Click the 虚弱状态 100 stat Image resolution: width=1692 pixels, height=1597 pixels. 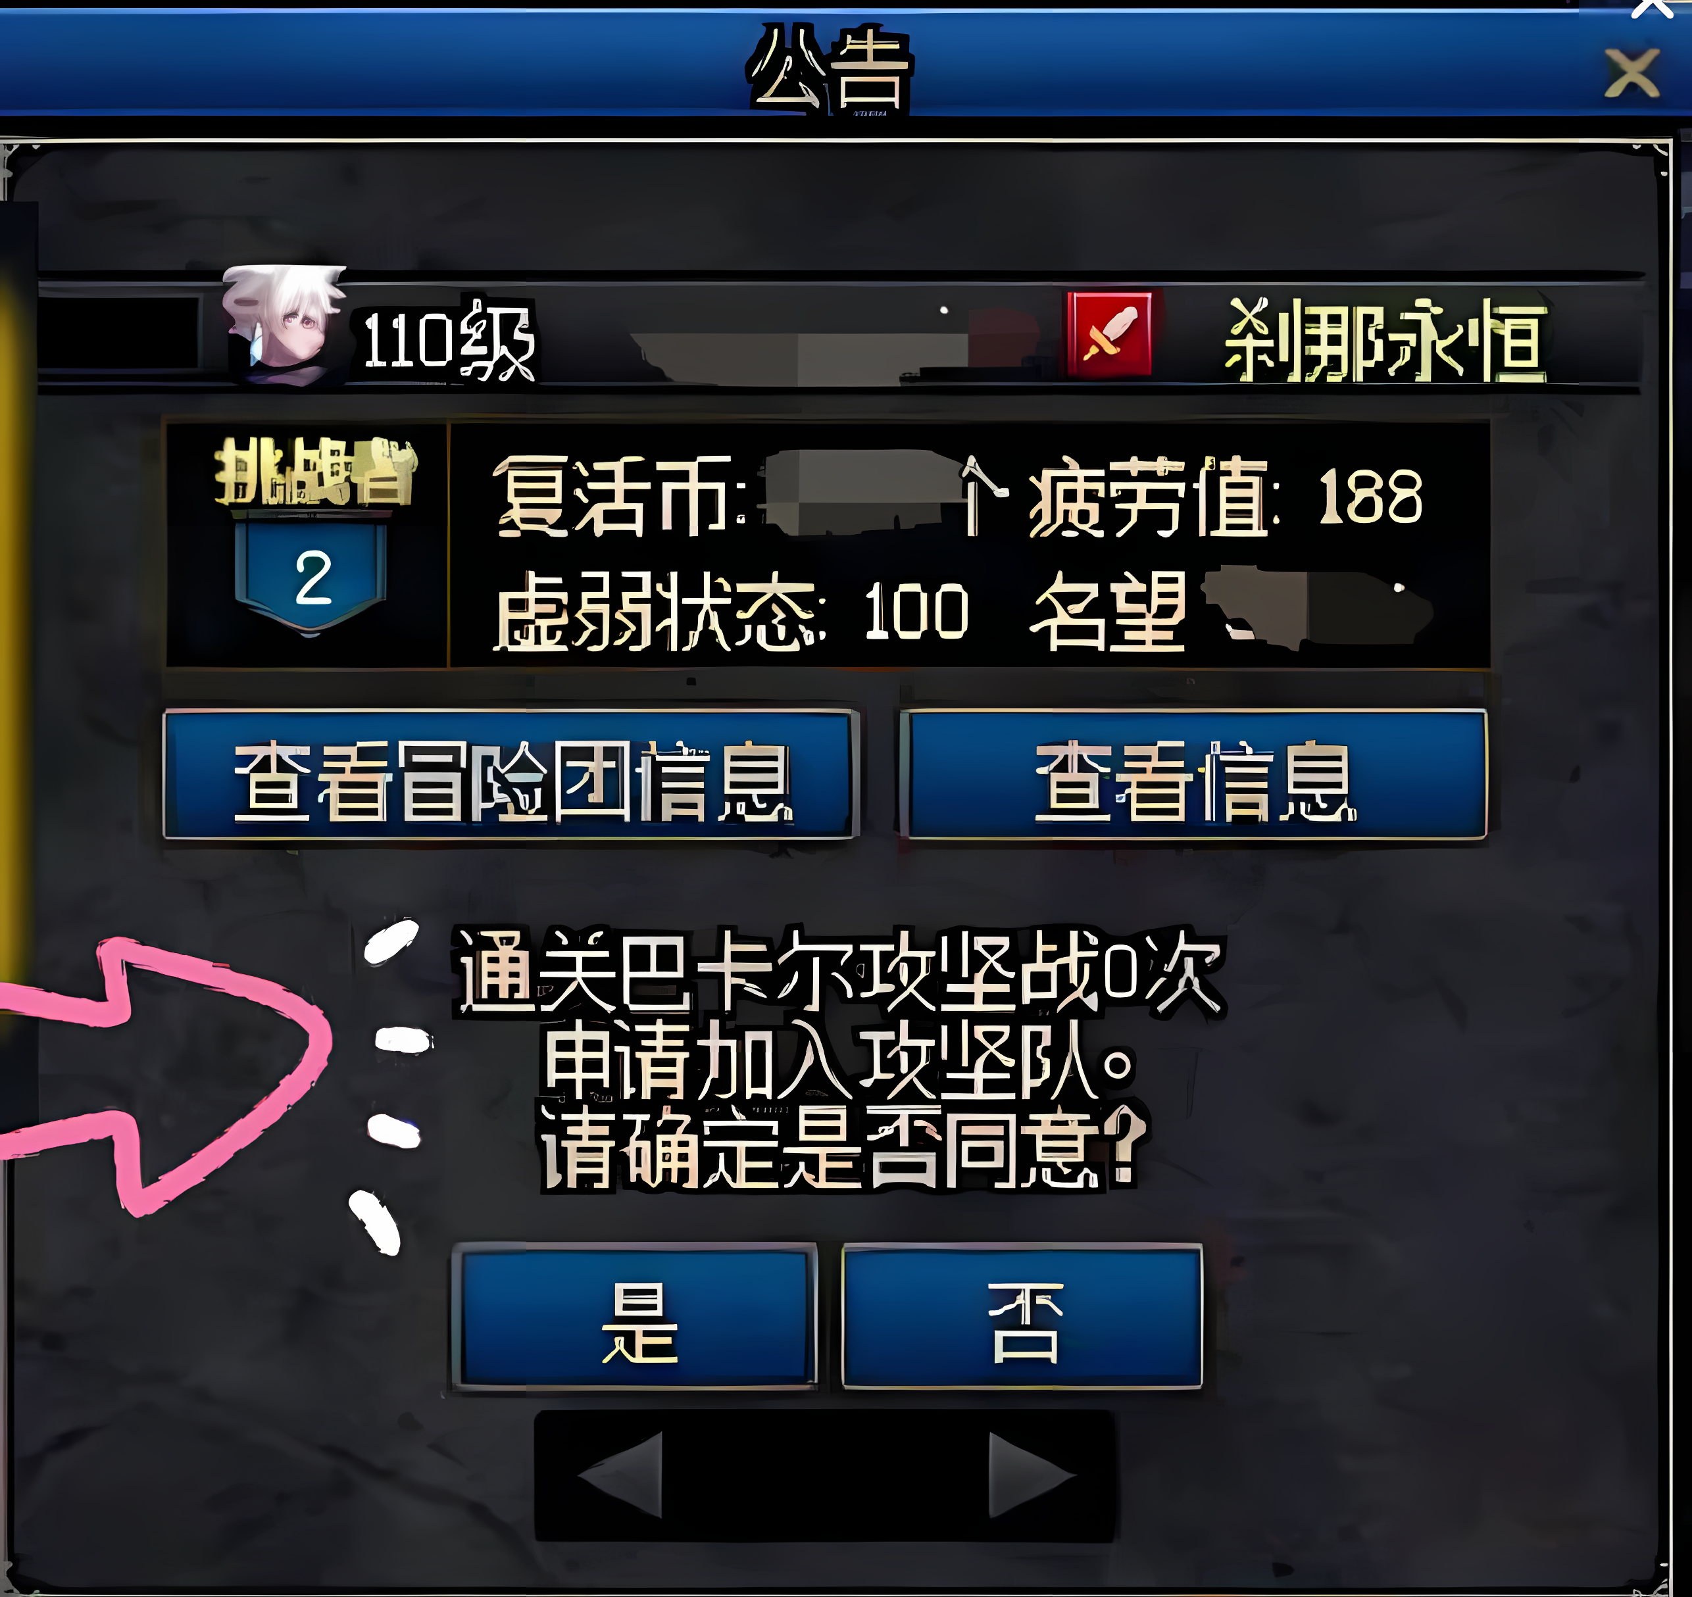click(731, 611)
